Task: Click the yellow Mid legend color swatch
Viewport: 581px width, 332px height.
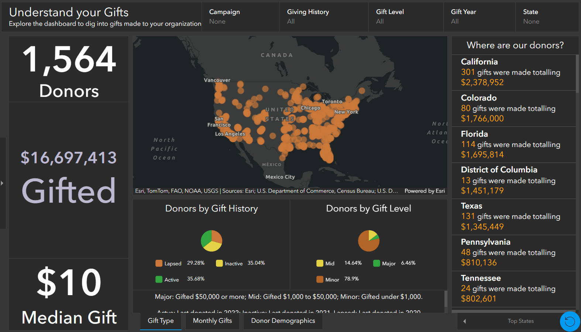Action: click(320, 263)
